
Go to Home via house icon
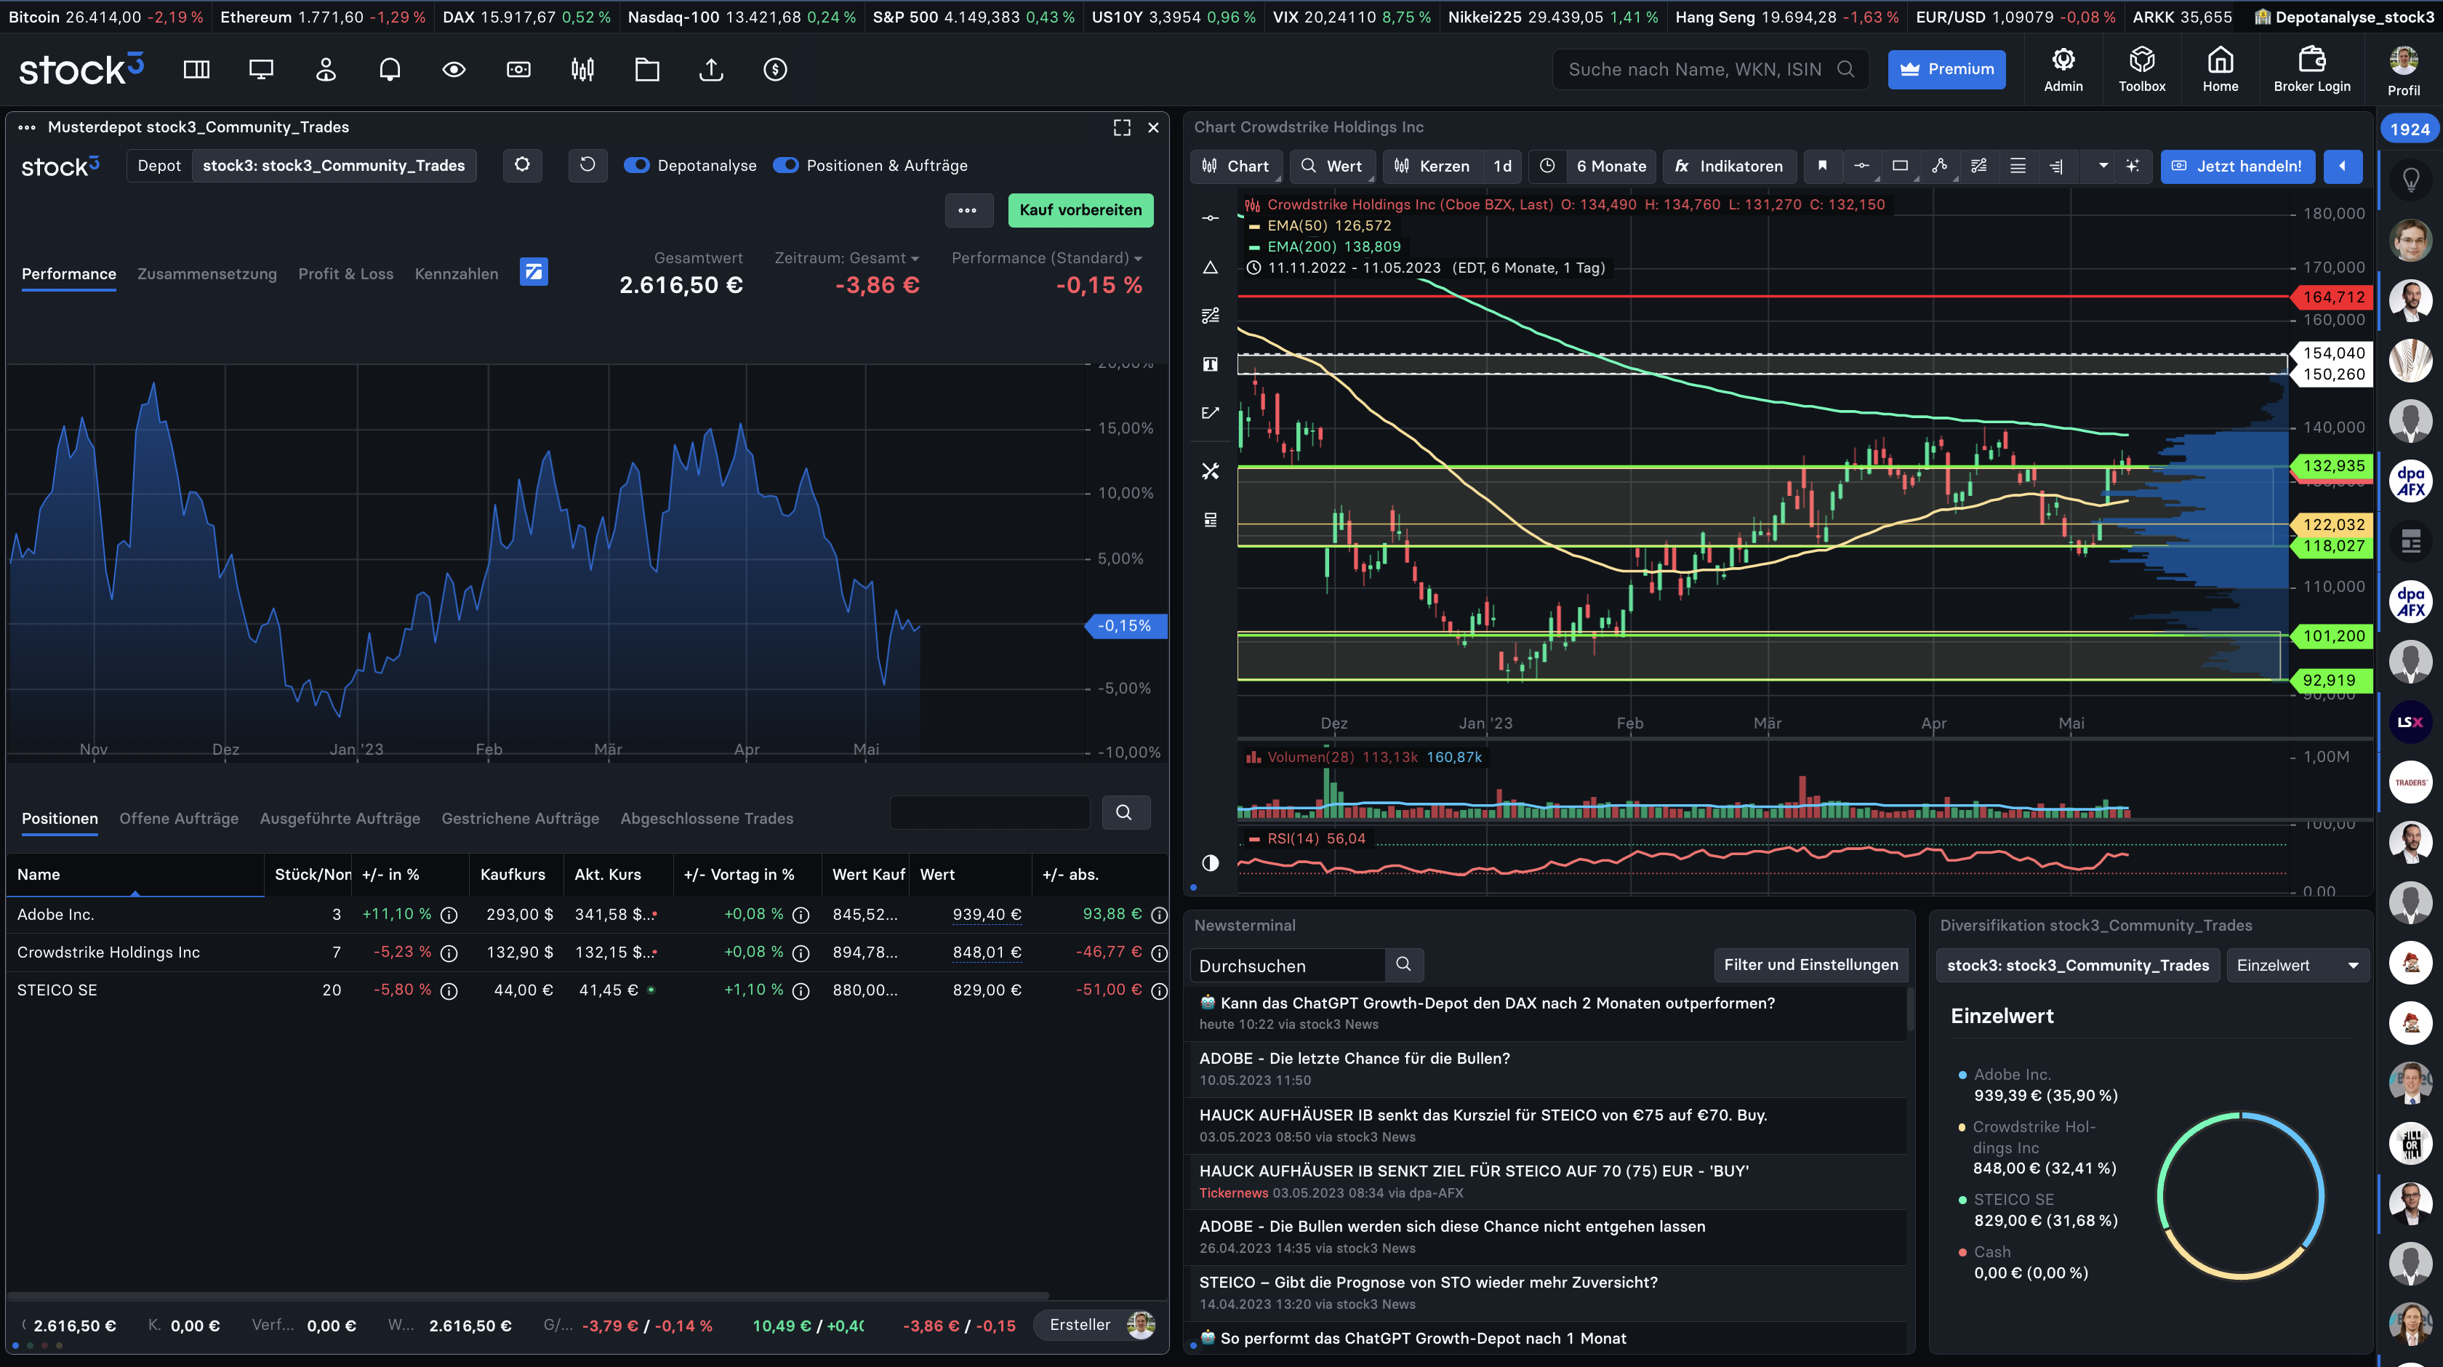[2220, 71]
